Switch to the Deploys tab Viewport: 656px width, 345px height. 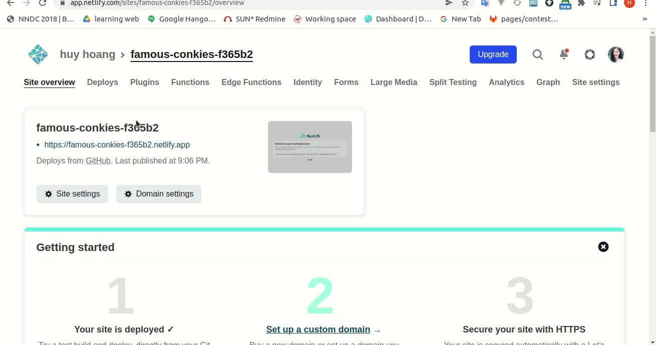pyautogui.click(x=102, y=82)
